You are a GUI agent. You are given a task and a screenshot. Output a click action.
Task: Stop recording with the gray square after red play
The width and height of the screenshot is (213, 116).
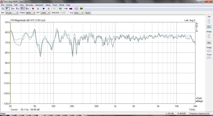38,9
